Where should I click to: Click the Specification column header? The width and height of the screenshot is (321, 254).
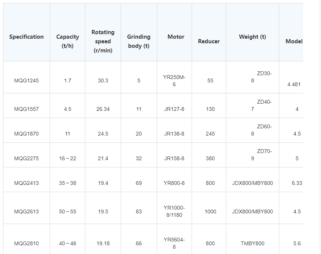tap(27, 37)
